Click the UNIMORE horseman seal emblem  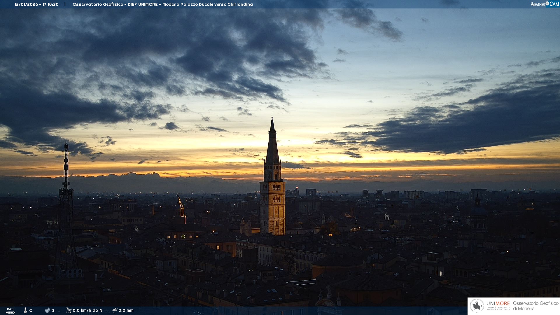click(x=477, y=306)
